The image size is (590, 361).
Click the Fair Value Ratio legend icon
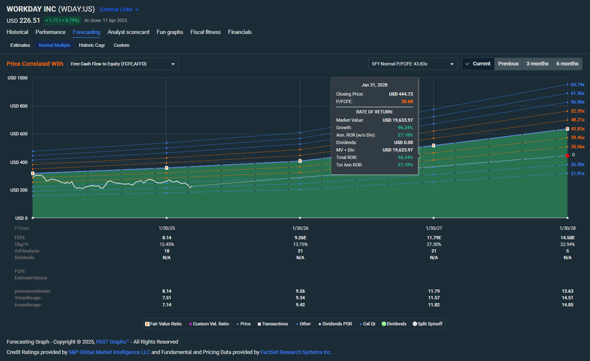[x=147, y=324]
